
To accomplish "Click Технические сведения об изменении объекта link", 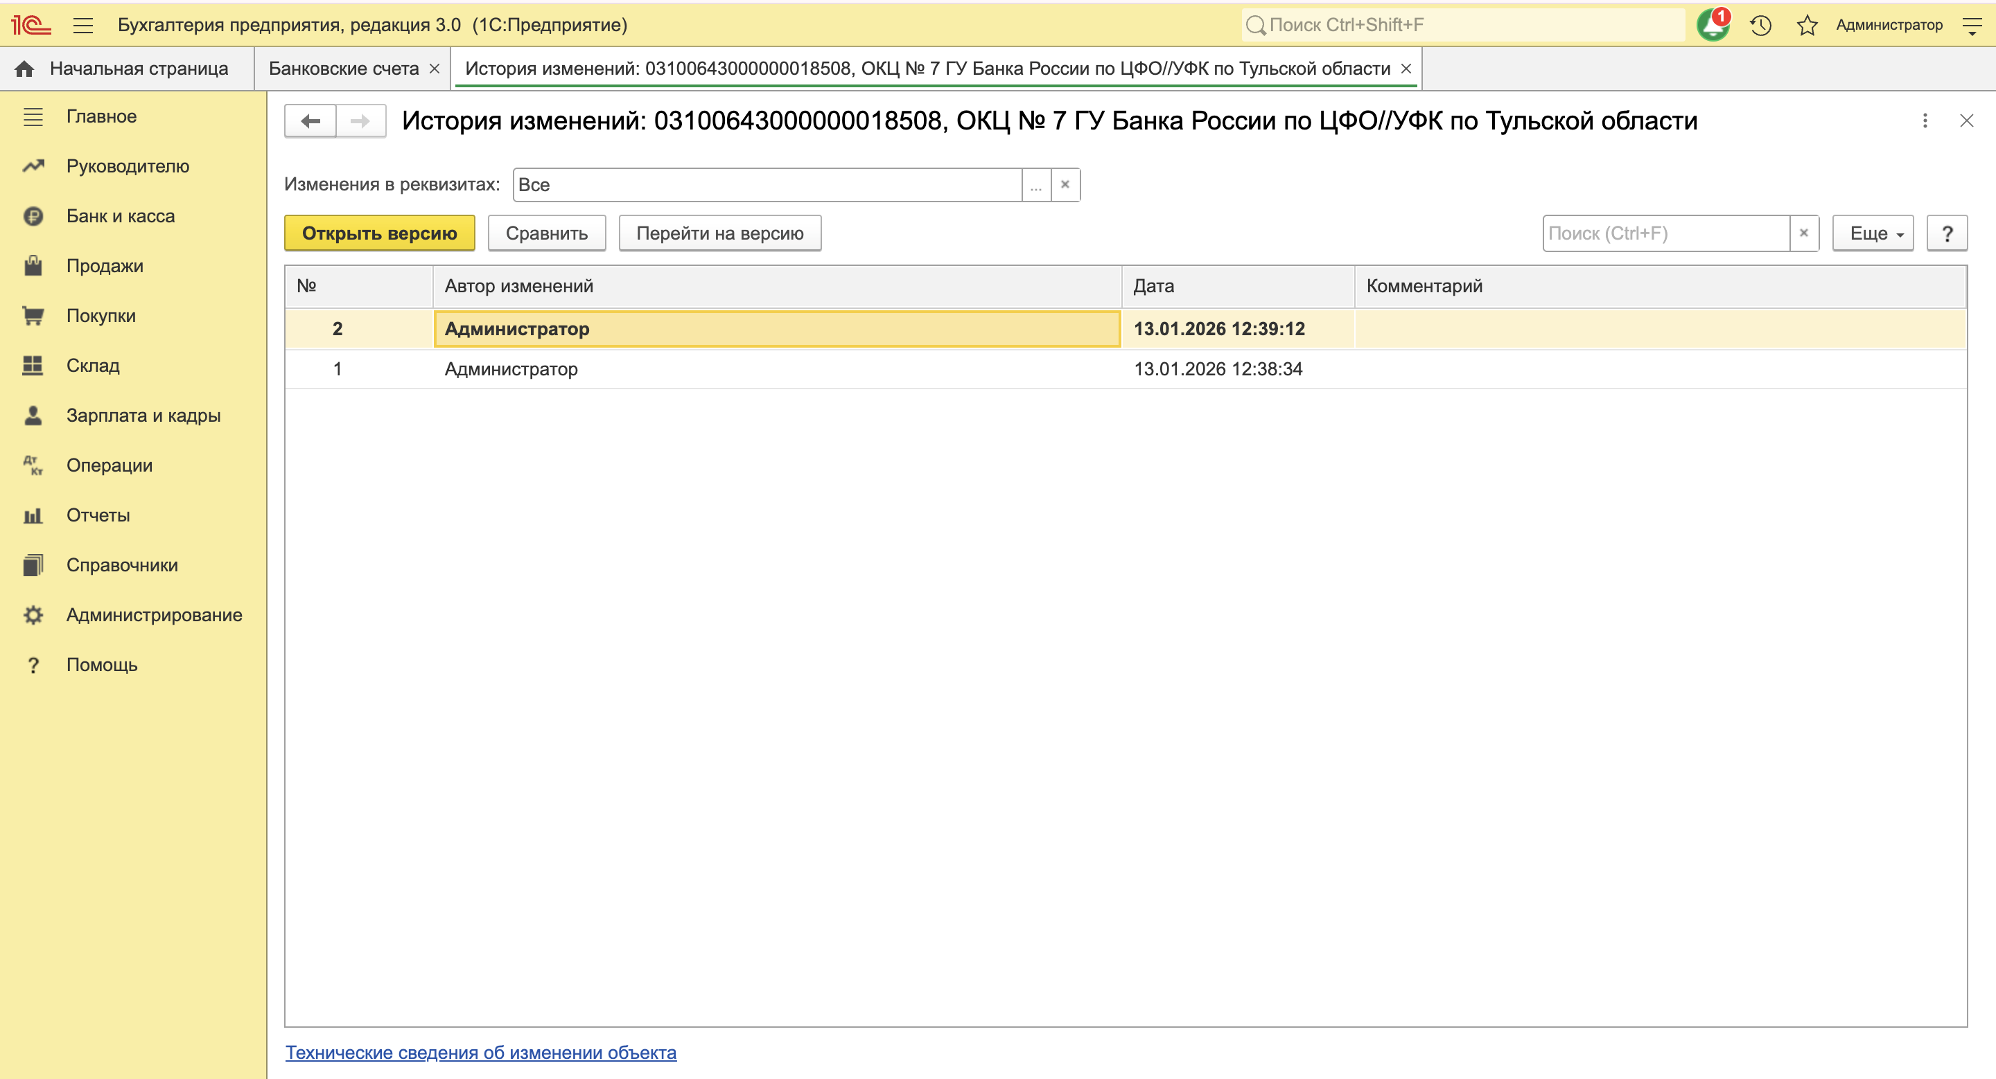I will pos(480,1052).
